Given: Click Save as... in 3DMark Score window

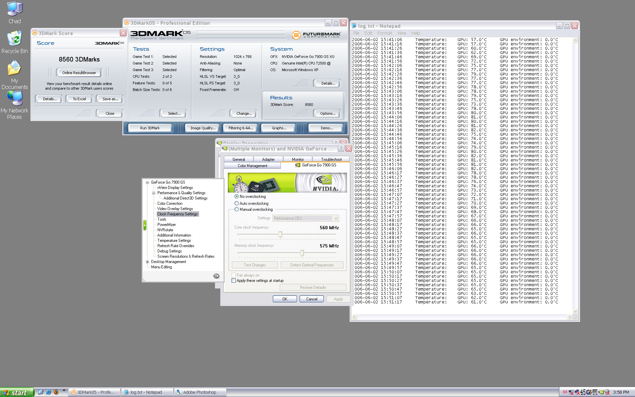Looking at the screenshot, I should 110,99.
